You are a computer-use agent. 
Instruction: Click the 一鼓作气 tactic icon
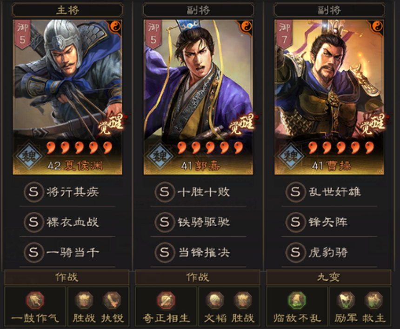point(35,300)
